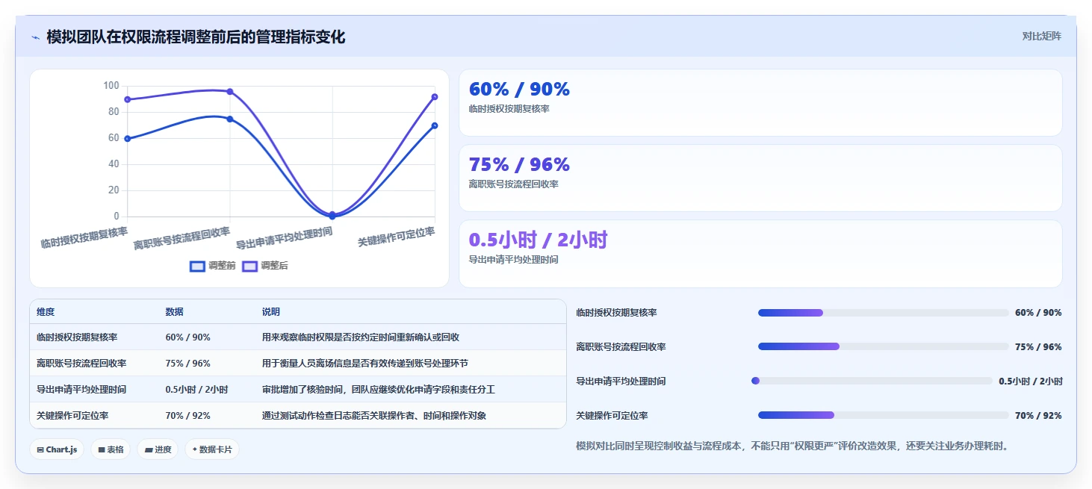Click the 说明 table column header
Image resolution: width=1092 pixels, height=489 pixels.
tap(271, 312)
